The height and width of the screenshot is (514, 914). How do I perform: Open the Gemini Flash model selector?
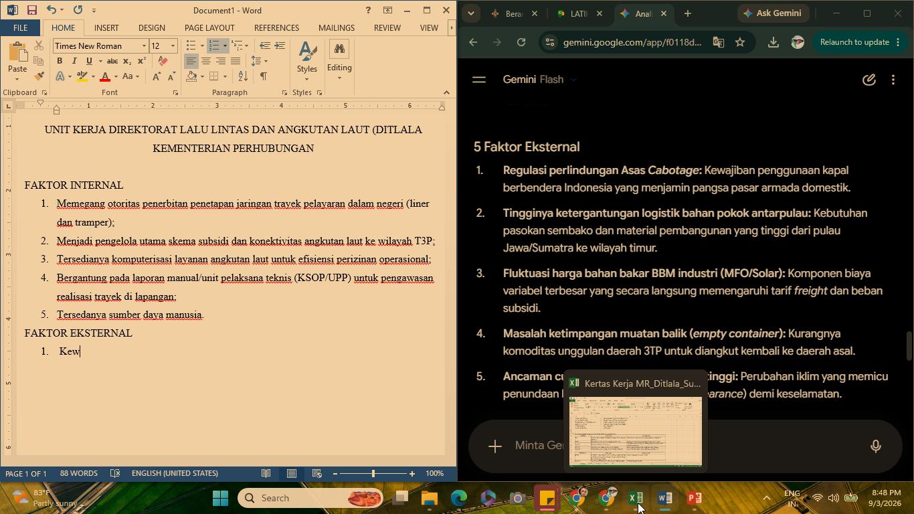539,80
